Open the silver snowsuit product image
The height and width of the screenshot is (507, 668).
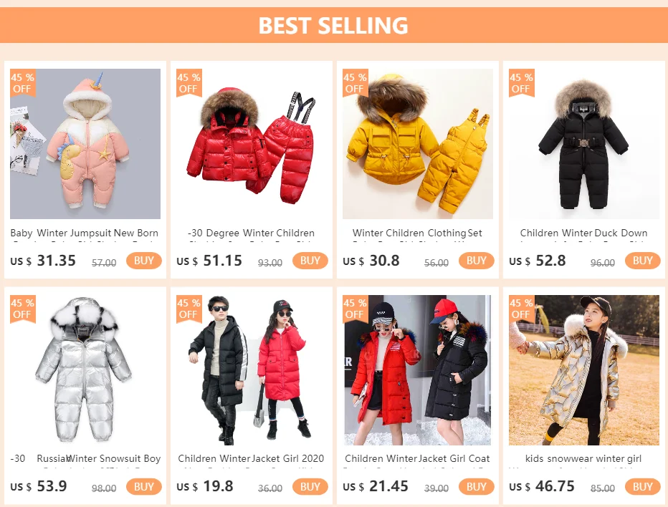(x=85, y=370)
